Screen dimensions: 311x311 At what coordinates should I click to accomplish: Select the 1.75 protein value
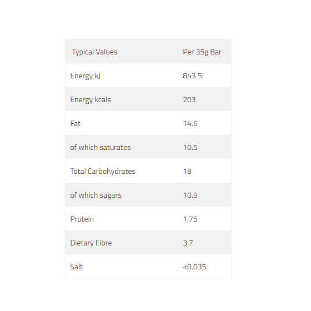pos(190,219)
